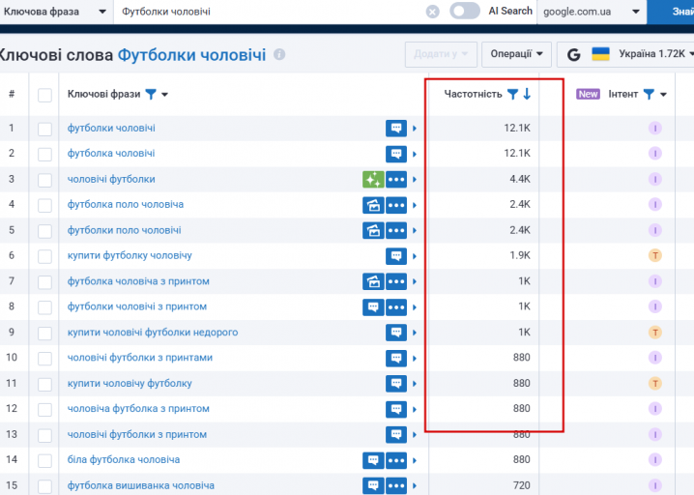Open the Операції dropdown
Screen dimensions: 694x495
(516, 54)
